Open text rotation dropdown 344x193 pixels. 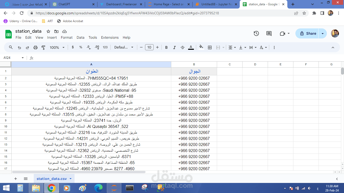(x=263, y=47)
